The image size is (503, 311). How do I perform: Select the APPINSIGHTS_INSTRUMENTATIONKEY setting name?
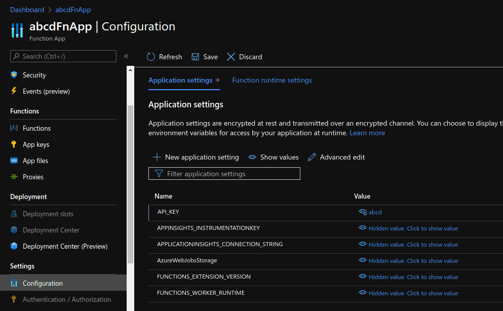tap(208, 228)
